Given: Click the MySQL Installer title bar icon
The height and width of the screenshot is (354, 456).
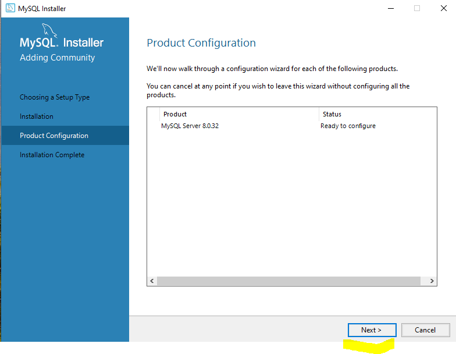Looking at the screenshot, I should (x=10, y=8).
